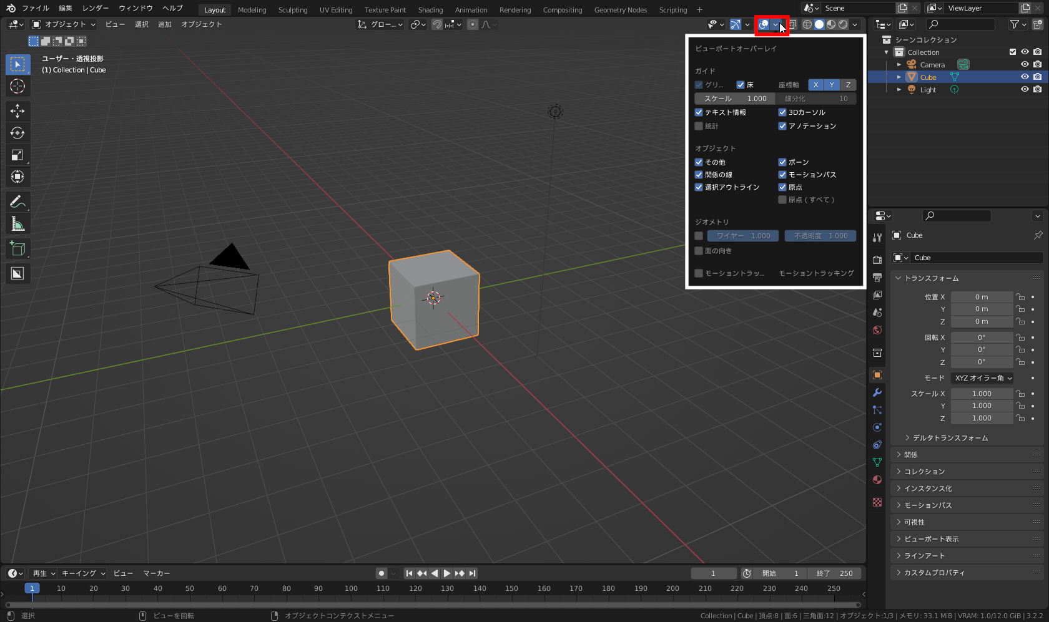1049x622 pixels.
Task: Toggle X-ray display in viewport header
Action: pyautogui.click(x=792, y=24)
